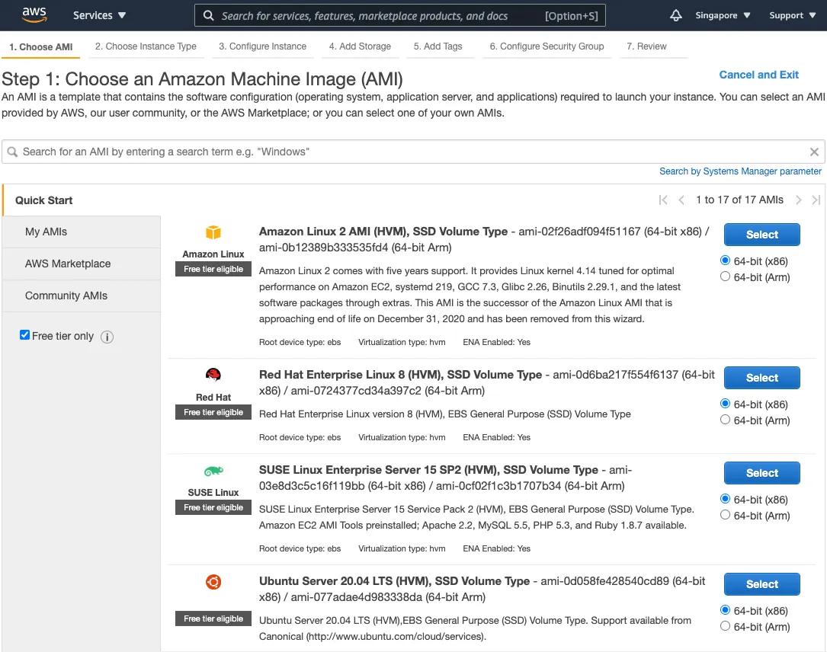
Task: Click the Red Hat logo icon
Action: point(213,375)
